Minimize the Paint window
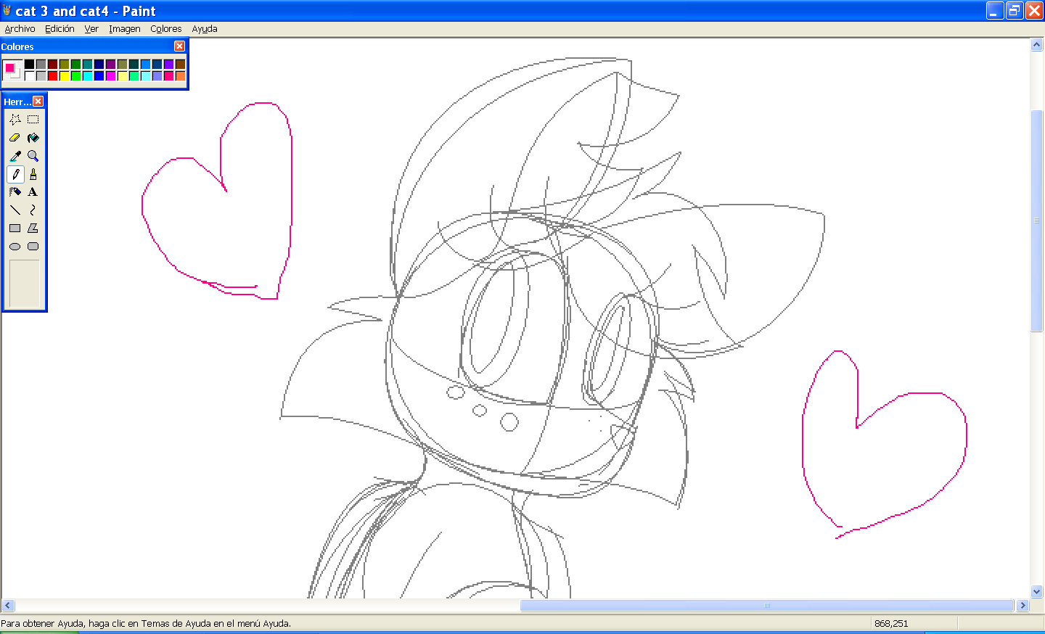Screen dimensions: 1045x634 pos(995,10)
